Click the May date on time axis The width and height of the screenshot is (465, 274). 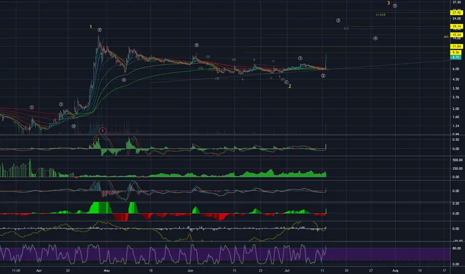(107, 271)
